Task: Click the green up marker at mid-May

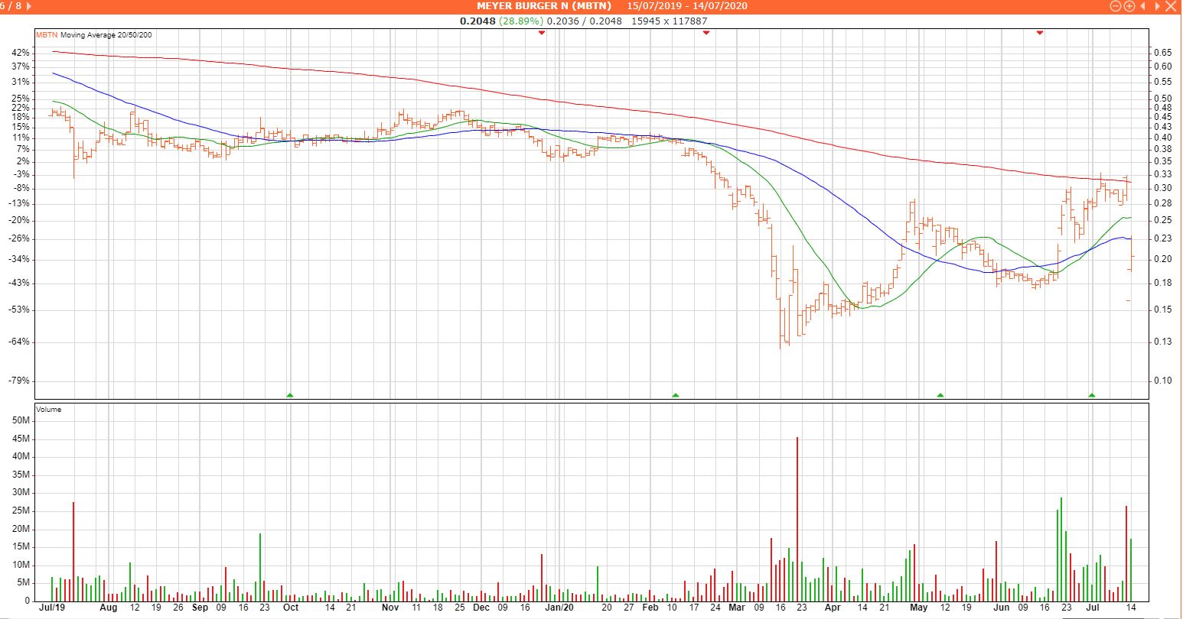Action: click(940, 395)
